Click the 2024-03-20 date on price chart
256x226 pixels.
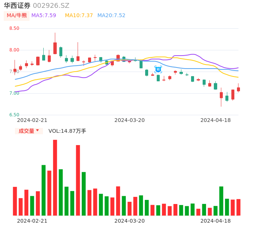(129, 120)
